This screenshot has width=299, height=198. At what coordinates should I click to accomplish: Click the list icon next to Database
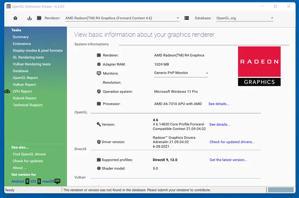point(187,18)
